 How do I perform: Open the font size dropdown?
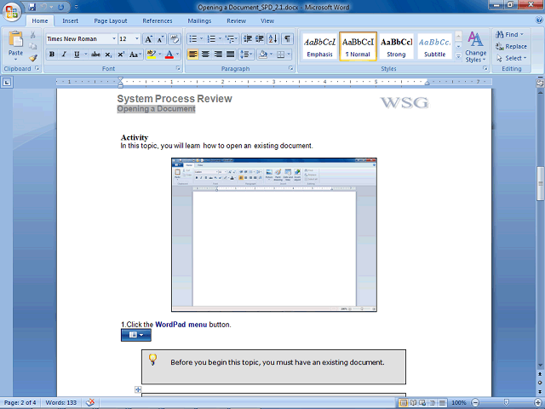(137, 39)
